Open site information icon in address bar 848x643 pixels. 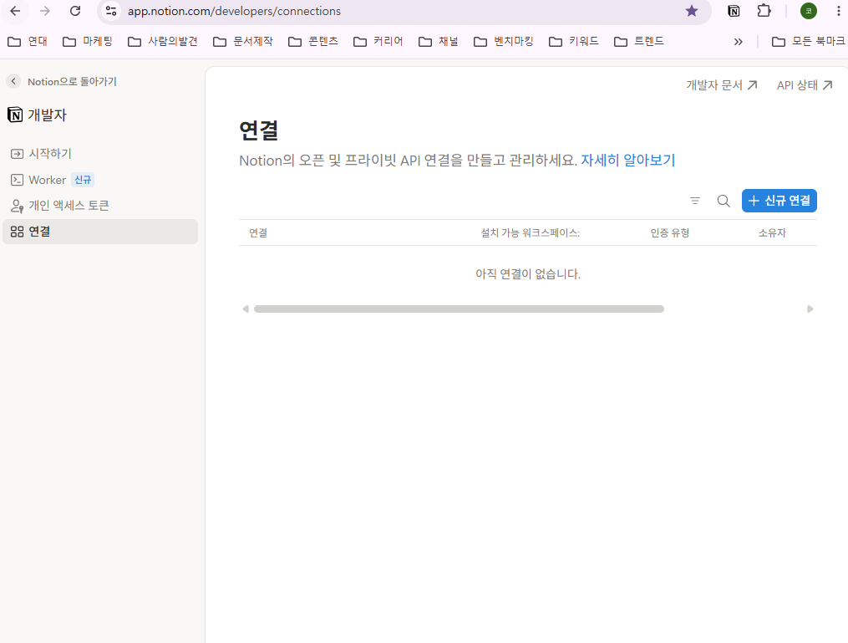(111, 11)
